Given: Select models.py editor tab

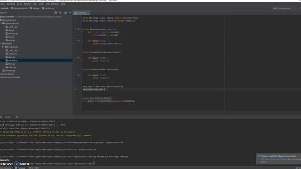Looking at the screenshot, I should coord(81,13).
